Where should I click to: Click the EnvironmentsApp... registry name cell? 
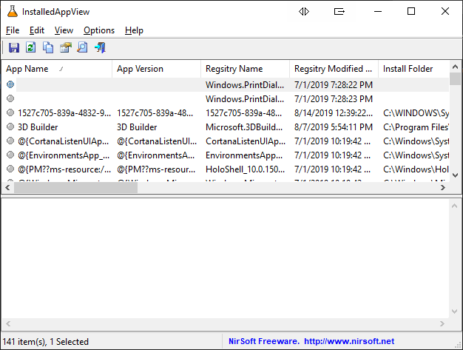(244, 155)
